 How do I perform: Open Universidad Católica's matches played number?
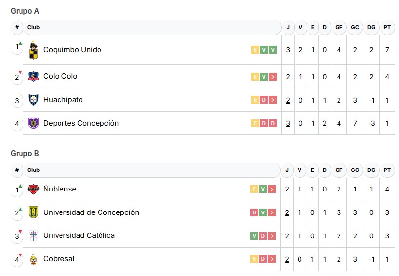coord(288,236)
